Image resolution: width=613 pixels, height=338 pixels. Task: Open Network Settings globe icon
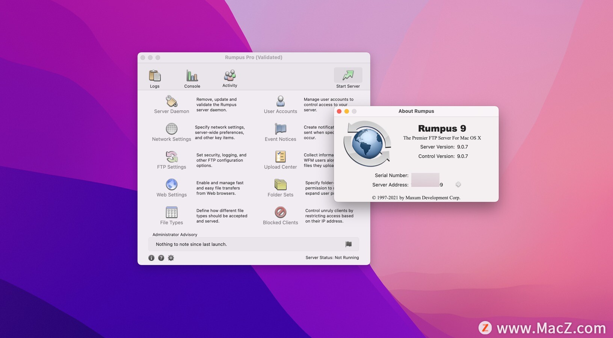pyautogui.click(x=172, y=129)
